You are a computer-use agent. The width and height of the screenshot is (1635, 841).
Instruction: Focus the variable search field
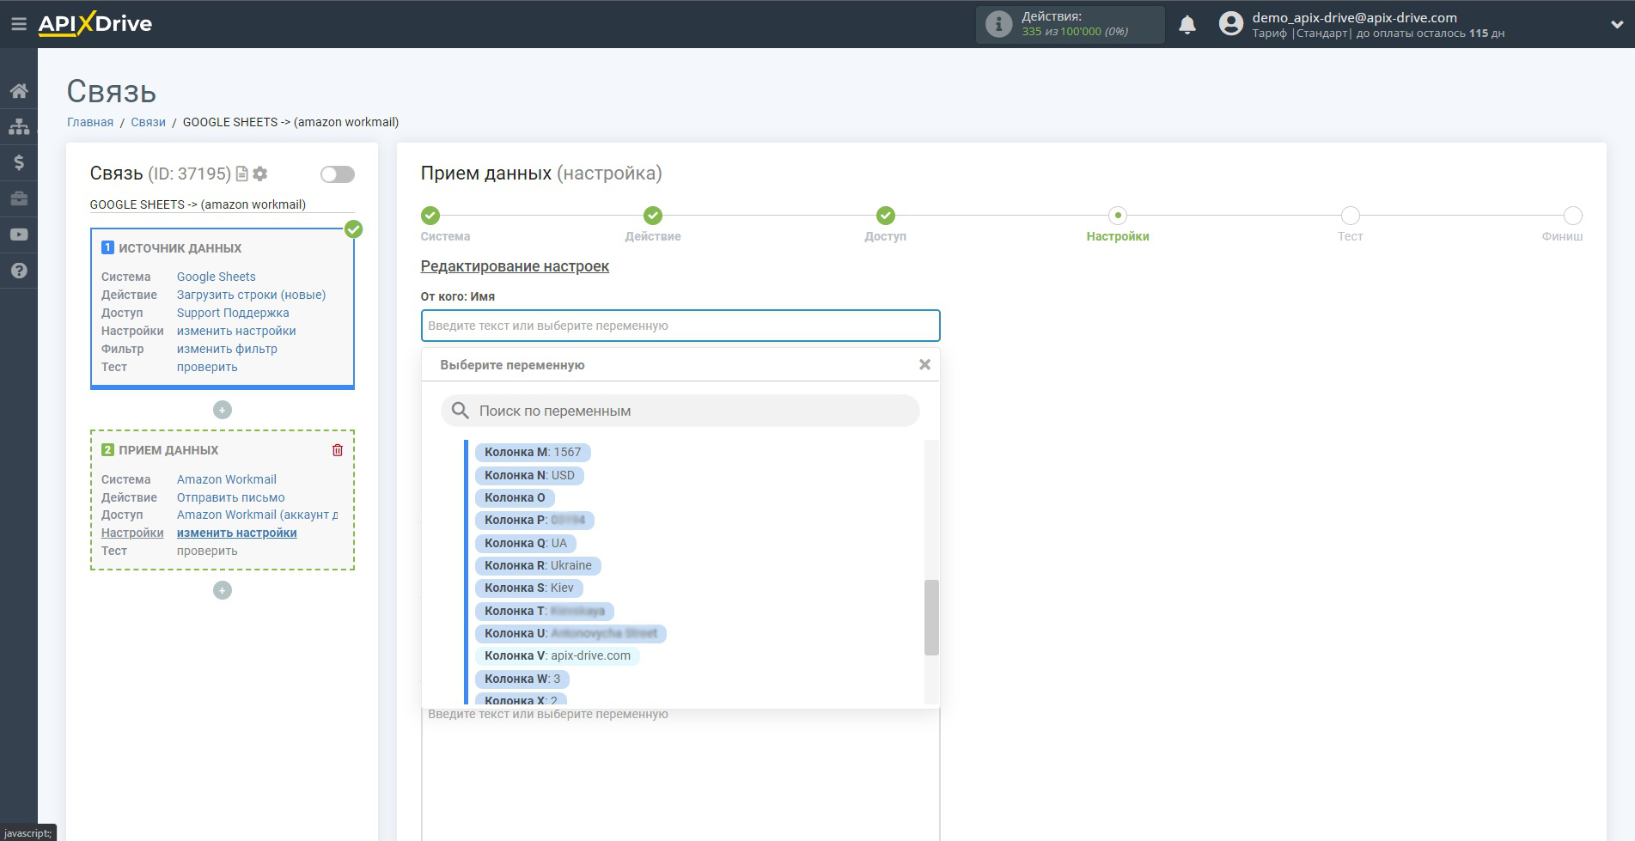pos(680,411)
